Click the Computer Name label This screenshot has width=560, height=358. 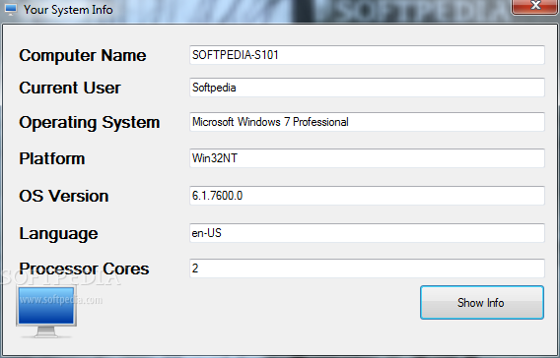pyautogui.click(x=83, y=55)
